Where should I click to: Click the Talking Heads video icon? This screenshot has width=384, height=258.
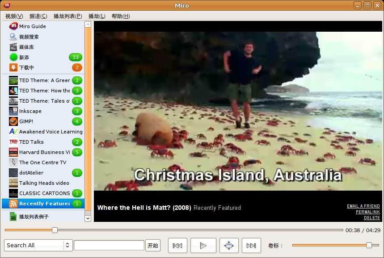tap(13, 183)
